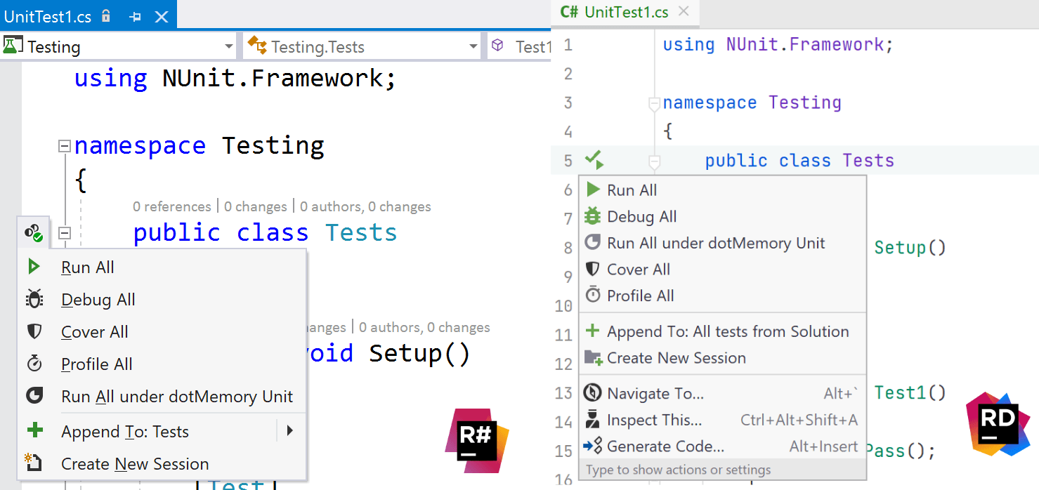1039x490 pixels.
Task: Click Generate Code... in the Rider popup
Action: [665, 446]
